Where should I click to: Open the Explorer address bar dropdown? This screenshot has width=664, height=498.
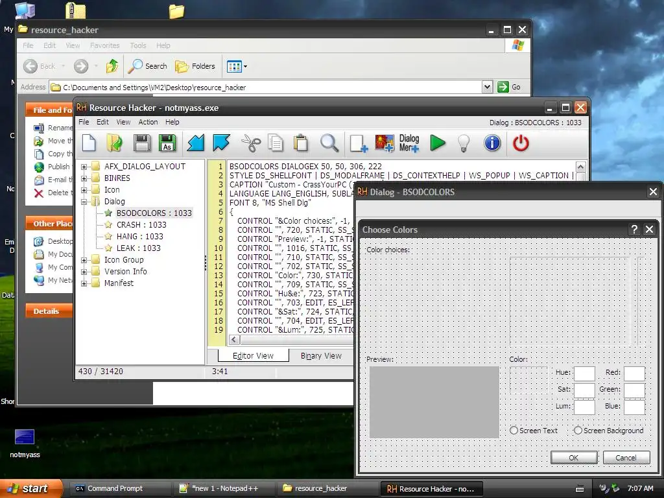pyautogui.click(x=487, y=87)
